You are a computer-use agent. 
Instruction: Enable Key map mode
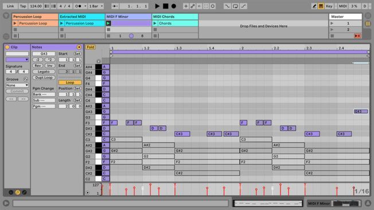tap(329, 6)
